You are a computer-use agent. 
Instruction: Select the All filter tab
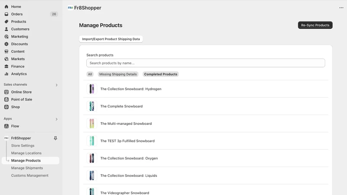90,74
